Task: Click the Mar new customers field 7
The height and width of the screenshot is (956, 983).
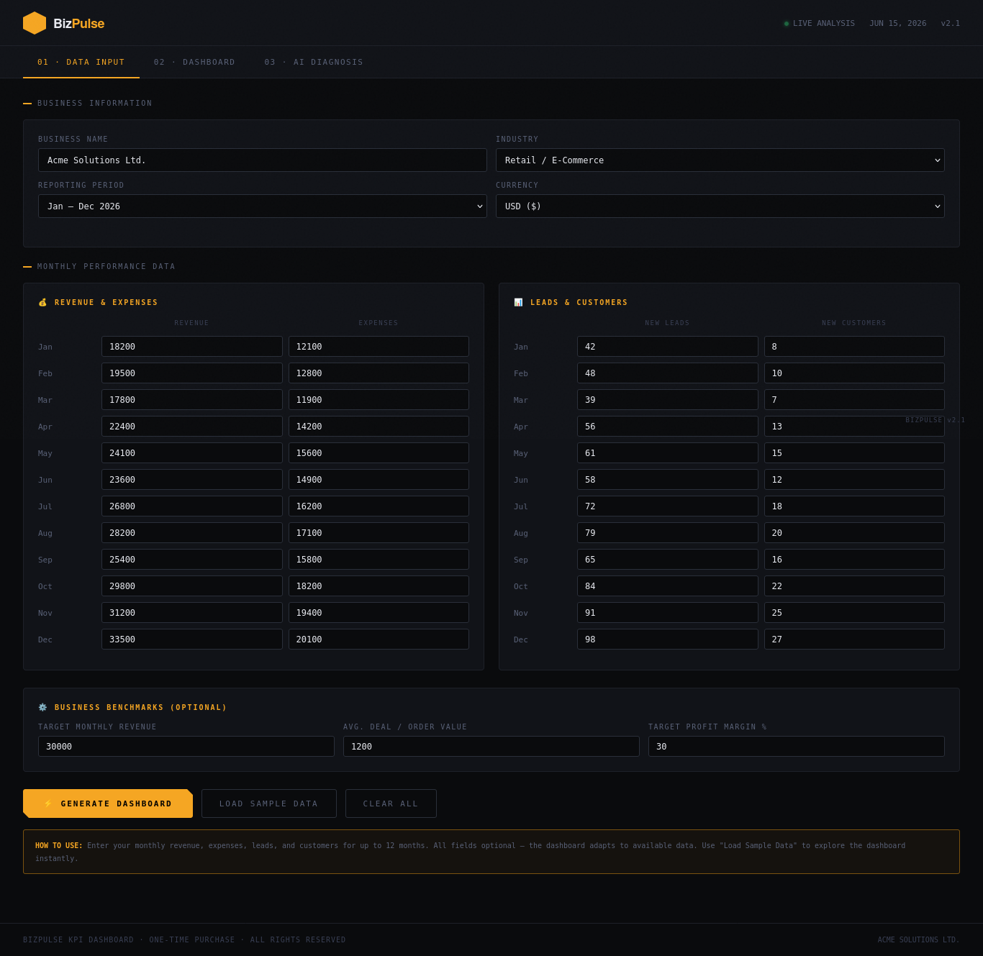Action: coord(854,400)
